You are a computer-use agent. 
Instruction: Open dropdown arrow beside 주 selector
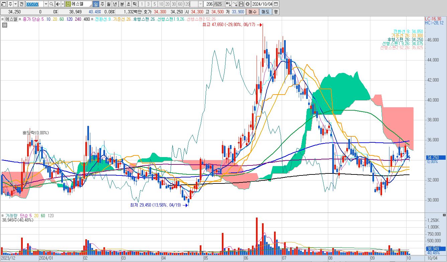coord(16,4)
